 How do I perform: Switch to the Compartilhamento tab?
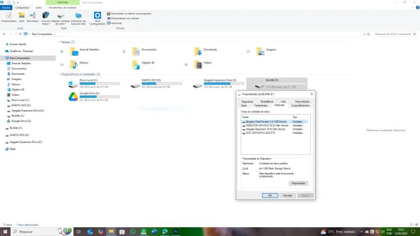300,105
